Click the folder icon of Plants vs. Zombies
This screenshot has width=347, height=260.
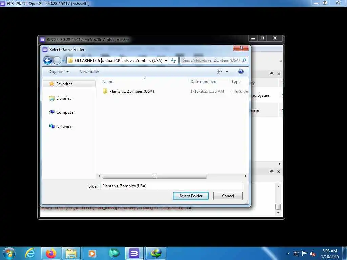point(105,91)
